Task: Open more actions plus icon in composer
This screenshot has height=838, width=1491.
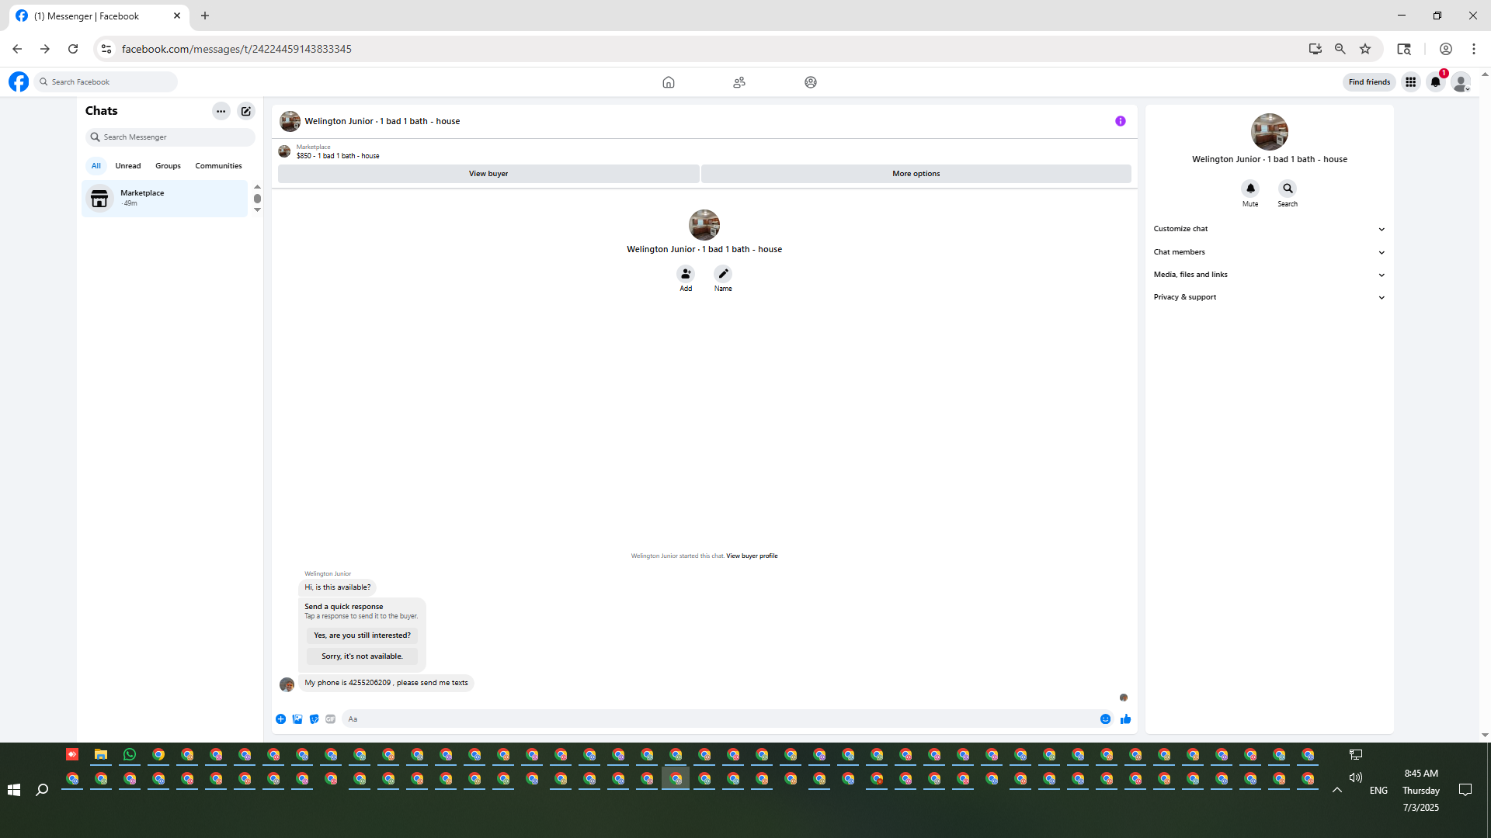Action: tap(280, 719)
